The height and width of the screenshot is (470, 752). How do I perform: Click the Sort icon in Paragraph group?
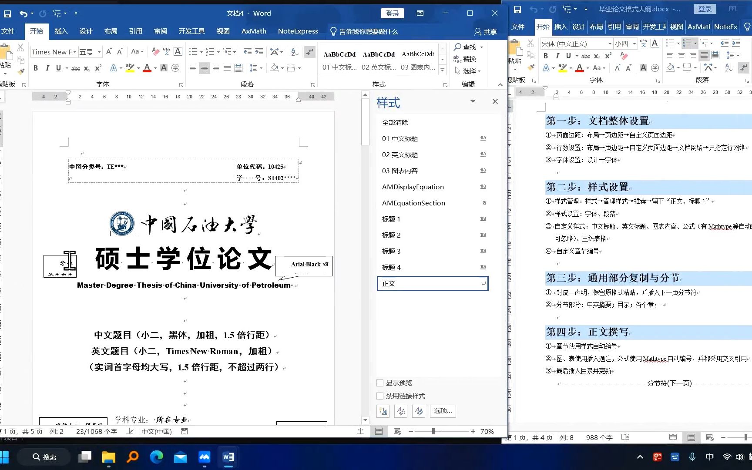(x=295, y=52)
